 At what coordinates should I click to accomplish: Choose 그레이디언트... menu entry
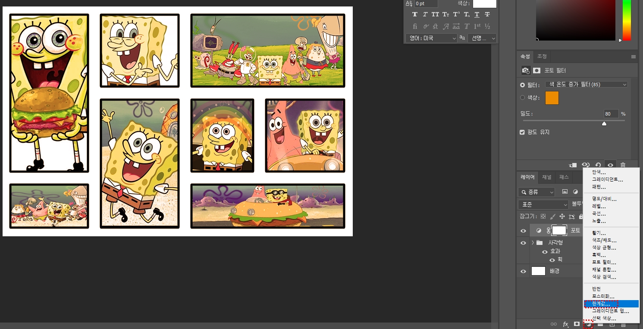point(611,179)
